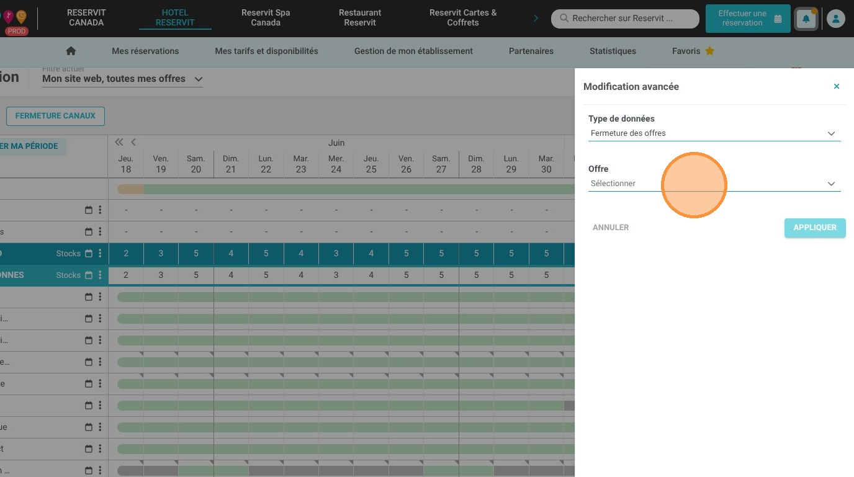Open the three-dot menu in the row ending "ue"

click(x=100, y=427)
